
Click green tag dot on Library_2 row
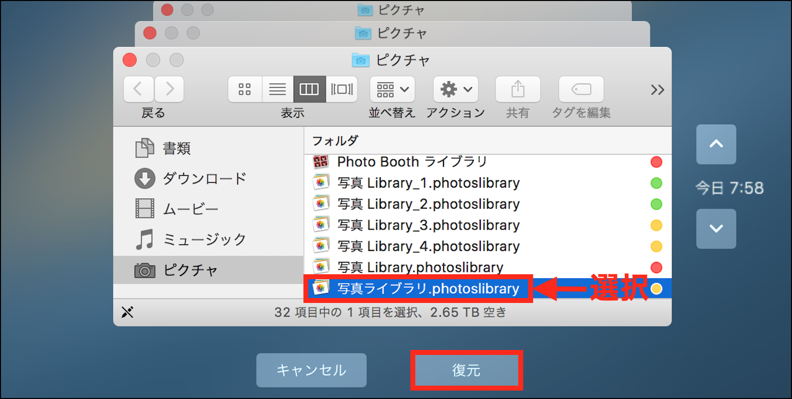click(x=656, y=204)
